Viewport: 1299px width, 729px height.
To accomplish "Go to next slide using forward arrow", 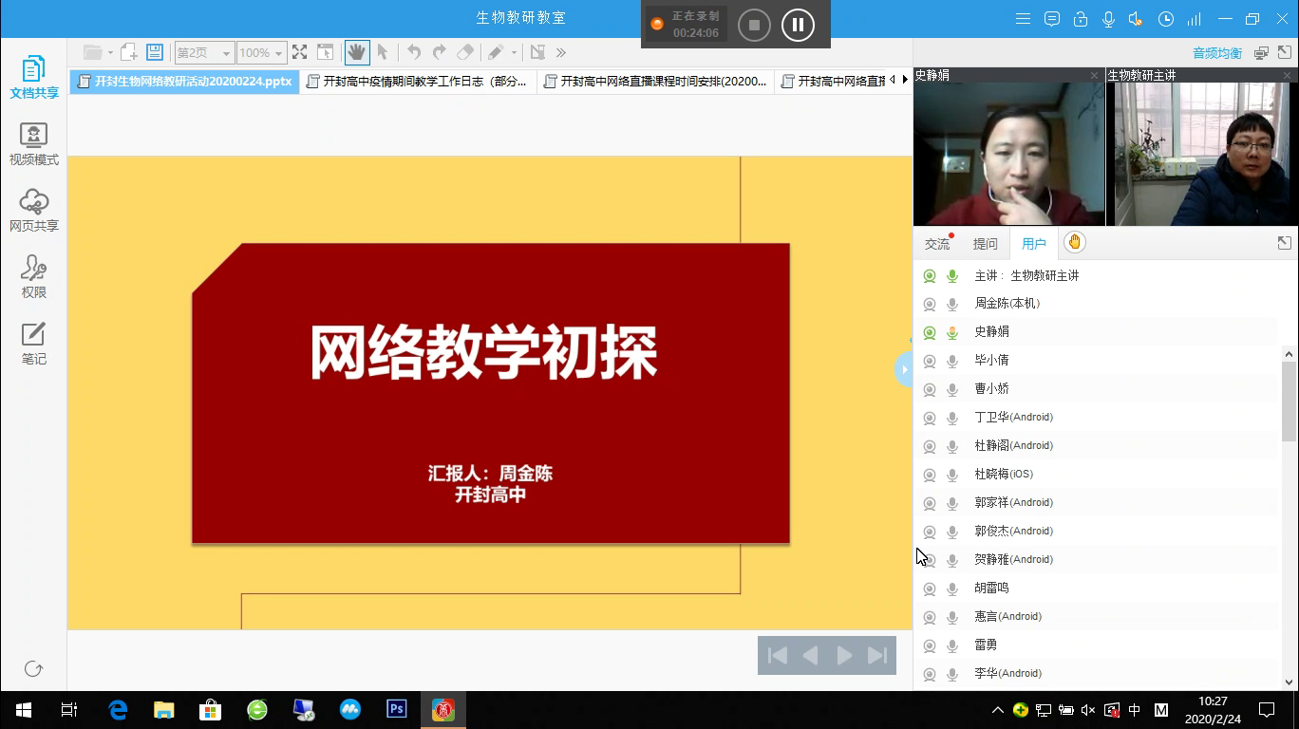I will (844, 656).
